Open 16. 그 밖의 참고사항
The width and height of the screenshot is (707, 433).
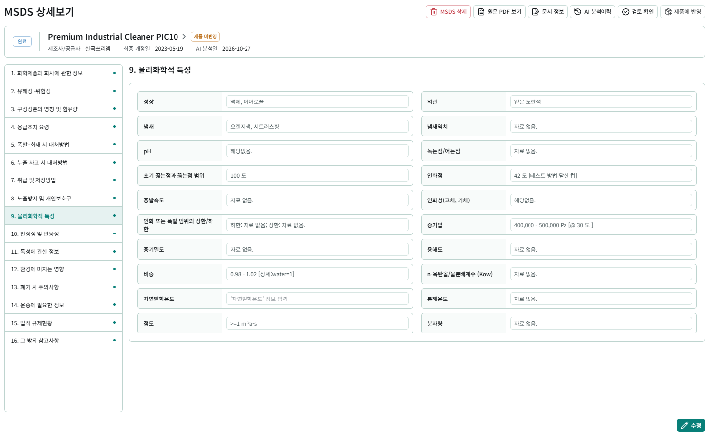point(64,341)
